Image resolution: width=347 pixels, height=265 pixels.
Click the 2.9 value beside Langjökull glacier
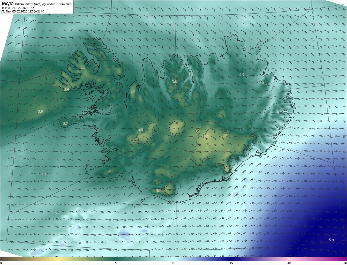pos(141,130)
